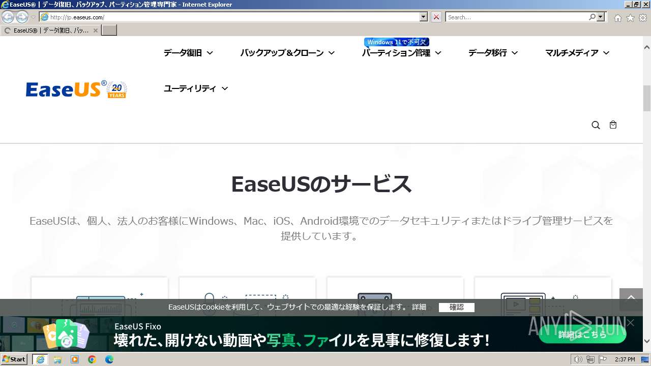
Task: Click the search magnifier in IE toolbar
Action: (x=593, y=17)
